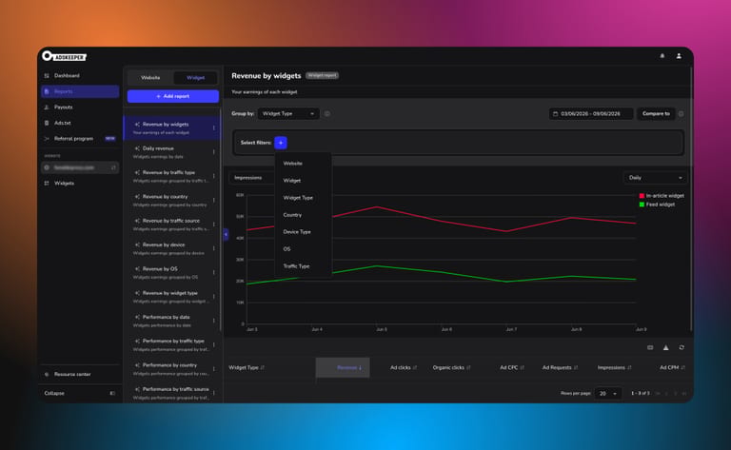Open more options for Performance by country
Image resolution: width=731 pixels, height=450 pixels.
coord(214,369)
